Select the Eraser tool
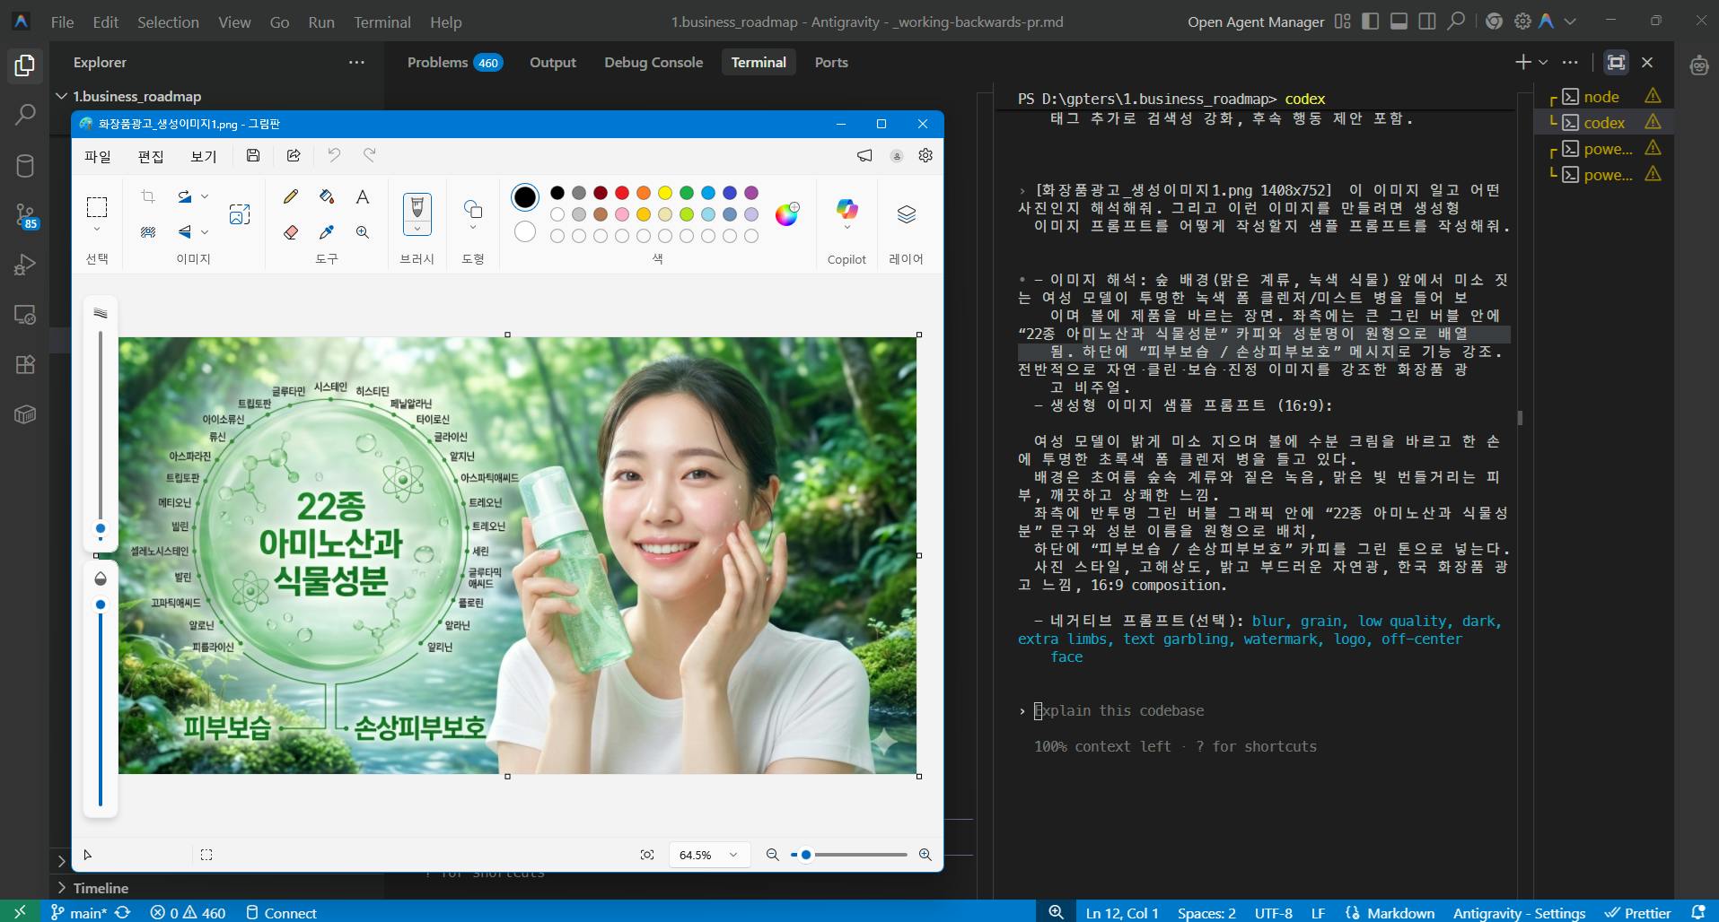Image resolution: width=1719 pixels, height=922 pixels. (292, 232)
